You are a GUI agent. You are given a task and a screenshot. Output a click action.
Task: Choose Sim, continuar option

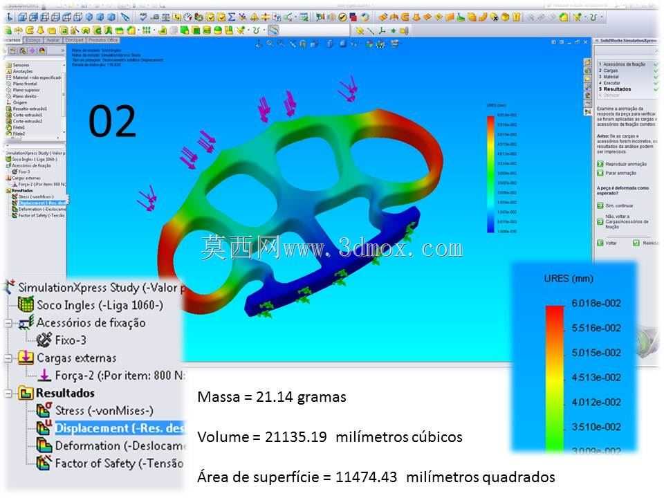click(x=616, y=206)
